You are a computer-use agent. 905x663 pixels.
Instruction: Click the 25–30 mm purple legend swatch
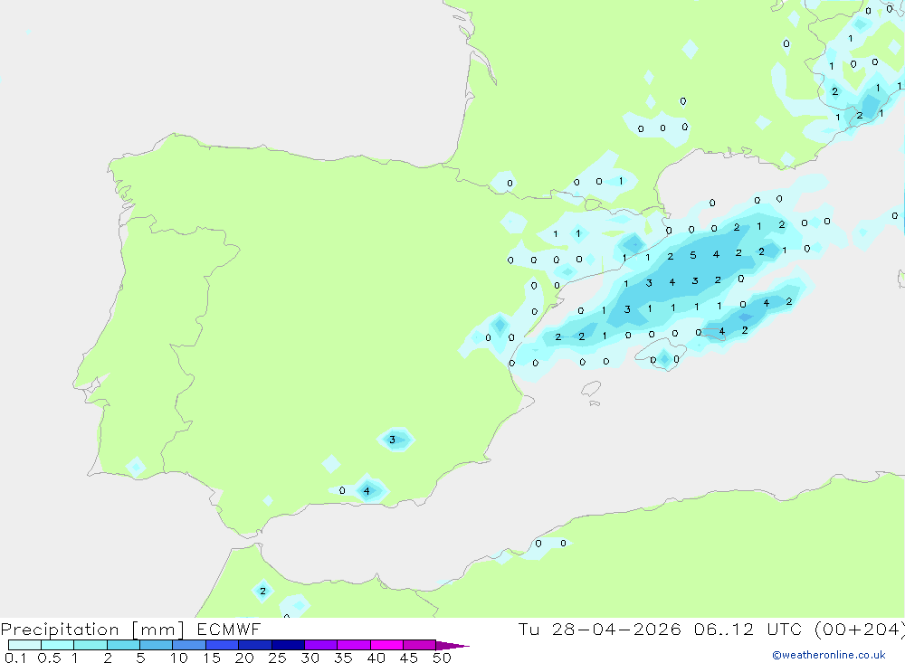tap(288, 645)
